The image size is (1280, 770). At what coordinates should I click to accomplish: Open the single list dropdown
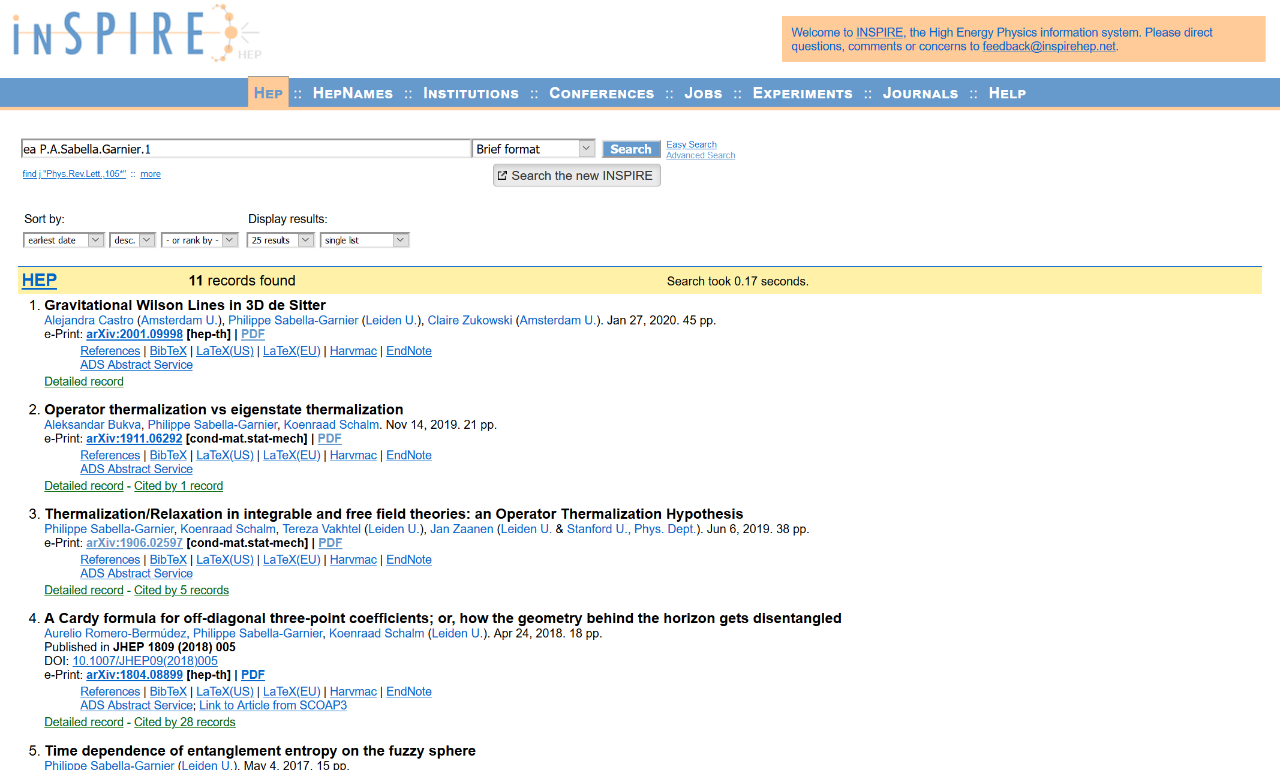[365, 240]
